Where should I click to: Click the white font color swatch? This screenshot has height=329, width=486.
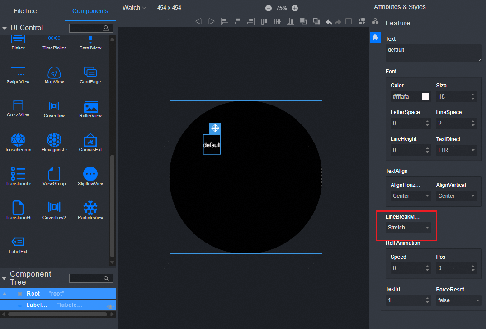click(x=425, y=96)
